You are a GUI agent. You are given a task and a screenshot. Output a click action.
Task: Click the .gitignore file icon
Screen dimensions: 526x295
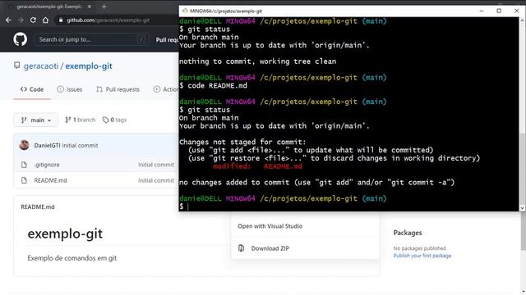[x=24, y=165]
